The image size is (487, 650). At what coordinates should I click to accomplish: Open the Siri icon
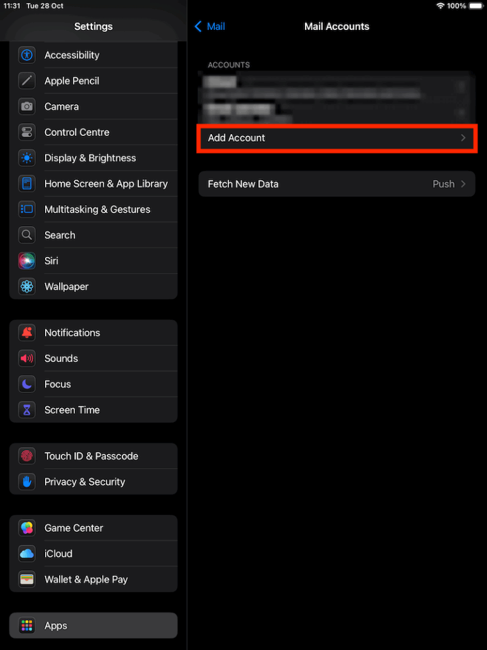click(x=27, y=261)
